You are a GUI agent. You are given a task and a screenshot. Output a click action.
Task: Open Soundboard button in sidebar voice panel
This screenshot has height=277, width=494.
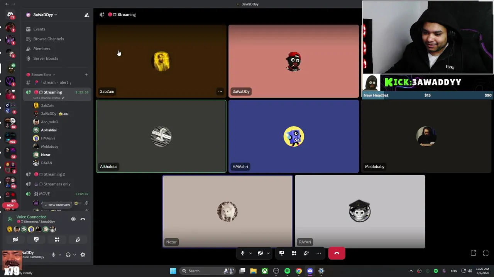click(x=78, y=239)
